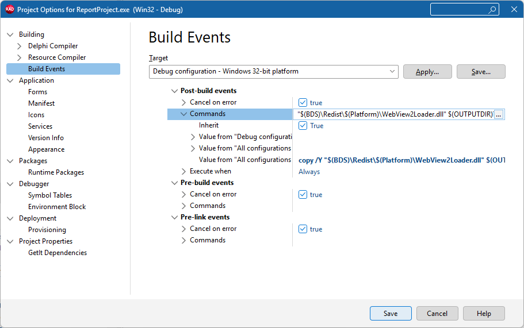Open the Forms options page
Image resolution: width=524 pixels, height=328 pixels.
(37, 92)
